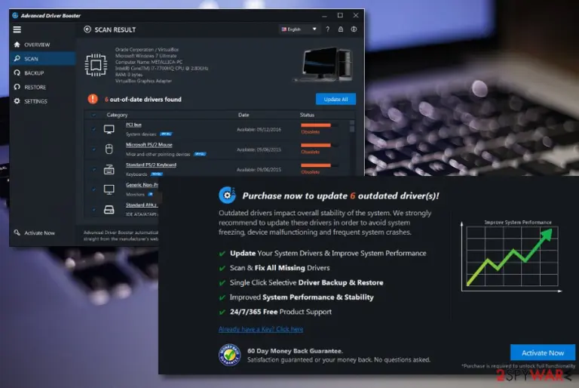Click the Improve System Performance chart

pyautogui.click(x=512, y=257)
